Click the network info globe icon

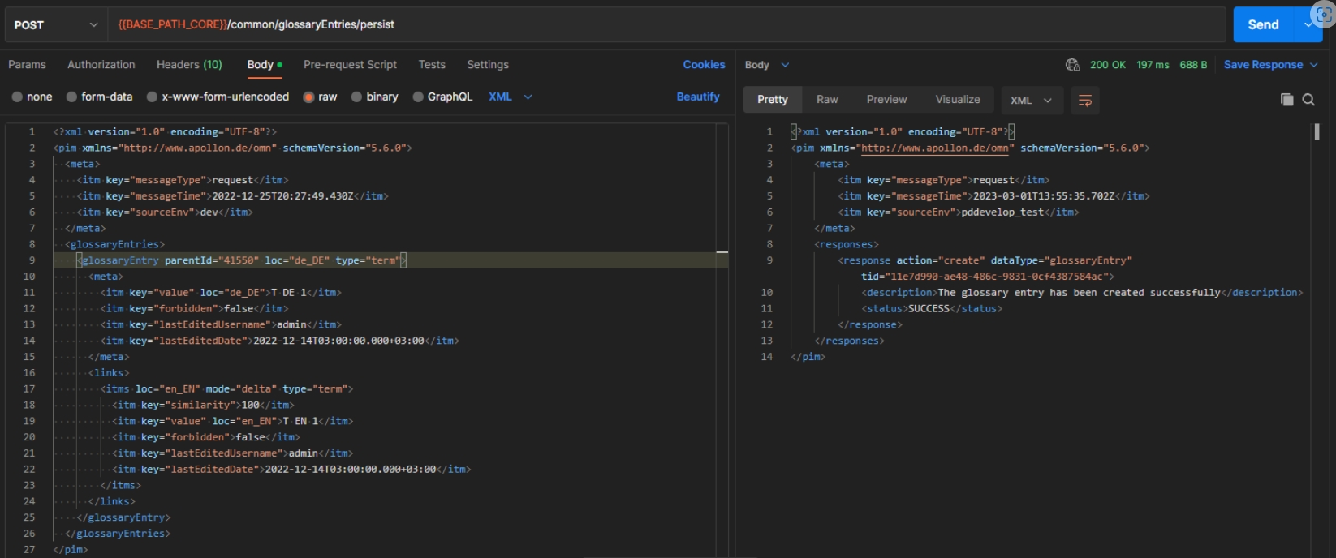point(1072,65)
